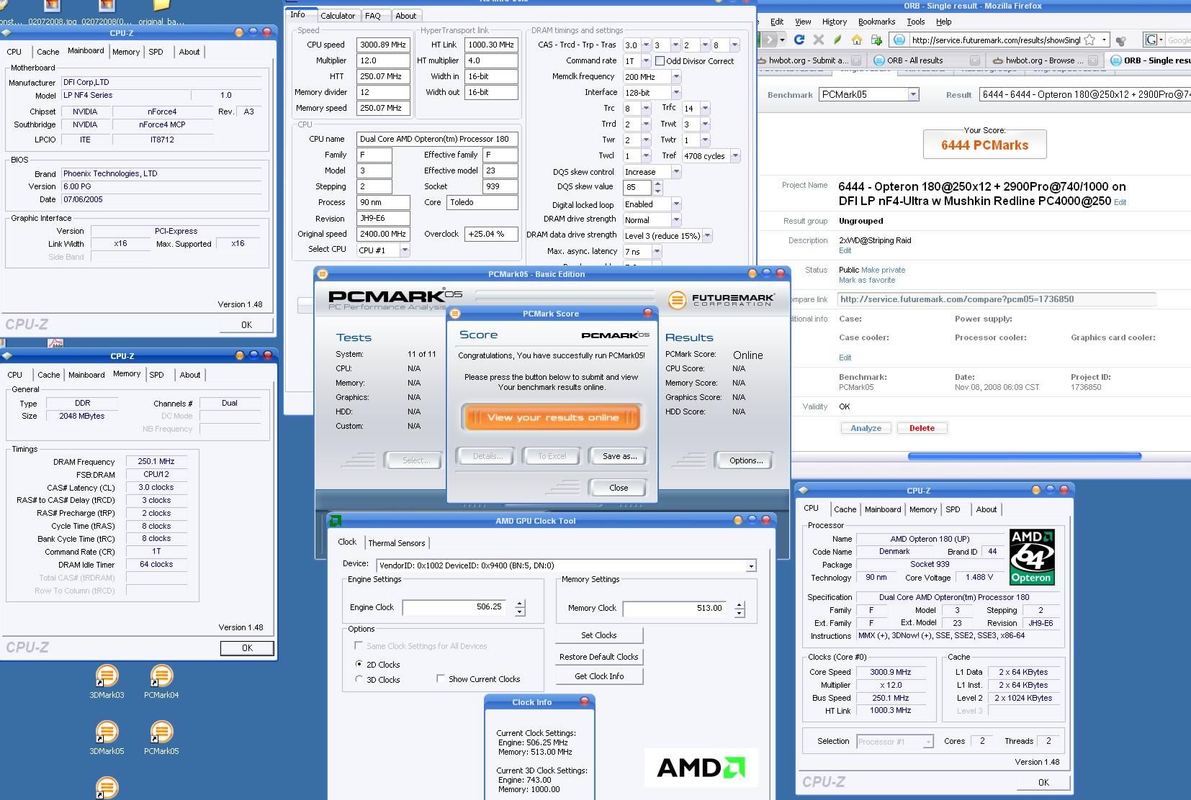Click the Get Clock Info button

pos(599,676)
